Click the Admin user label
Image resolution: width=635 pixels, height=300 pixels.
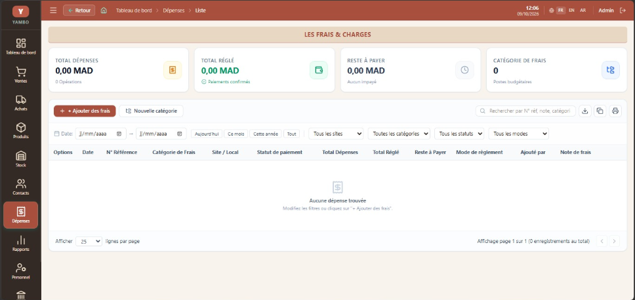[x=606, y=10]
